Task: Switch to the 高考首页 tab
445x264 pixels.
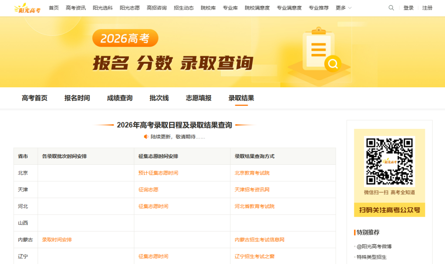Action: pyautogui.click(x=35, y=98)
